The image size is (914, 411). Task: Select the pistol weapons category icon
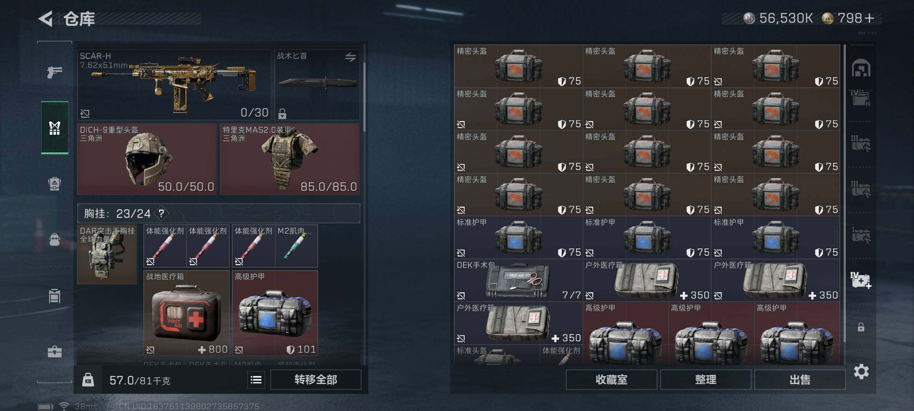54,72
